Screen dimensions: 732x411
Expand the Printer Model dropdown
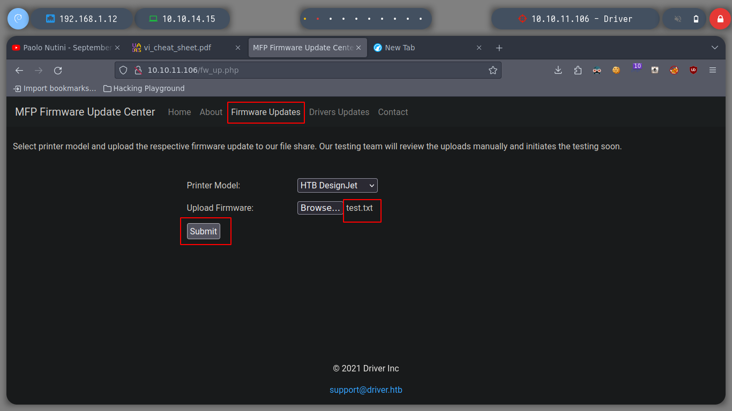click(x=338, y=185)
